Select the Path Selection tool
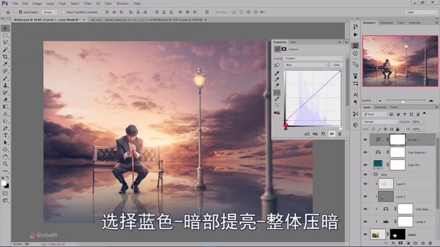 tap(5, 142)
